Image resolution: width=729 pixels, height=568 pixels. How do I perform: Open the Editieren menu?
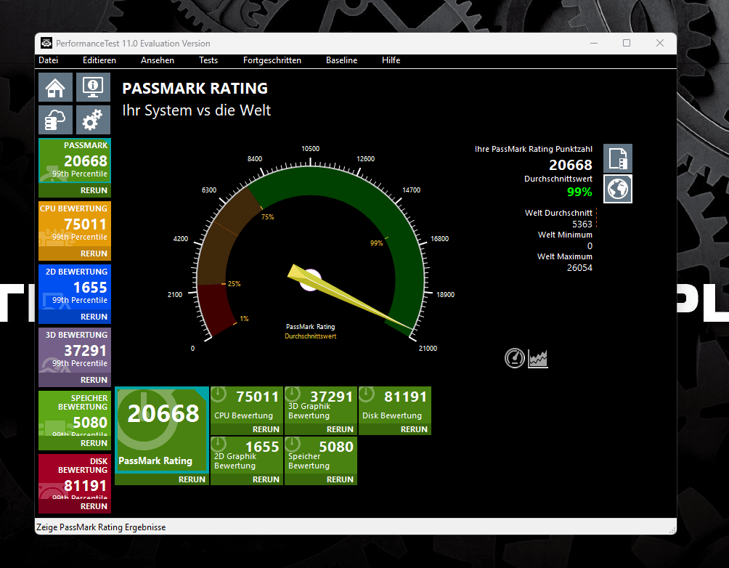(99, 60)
